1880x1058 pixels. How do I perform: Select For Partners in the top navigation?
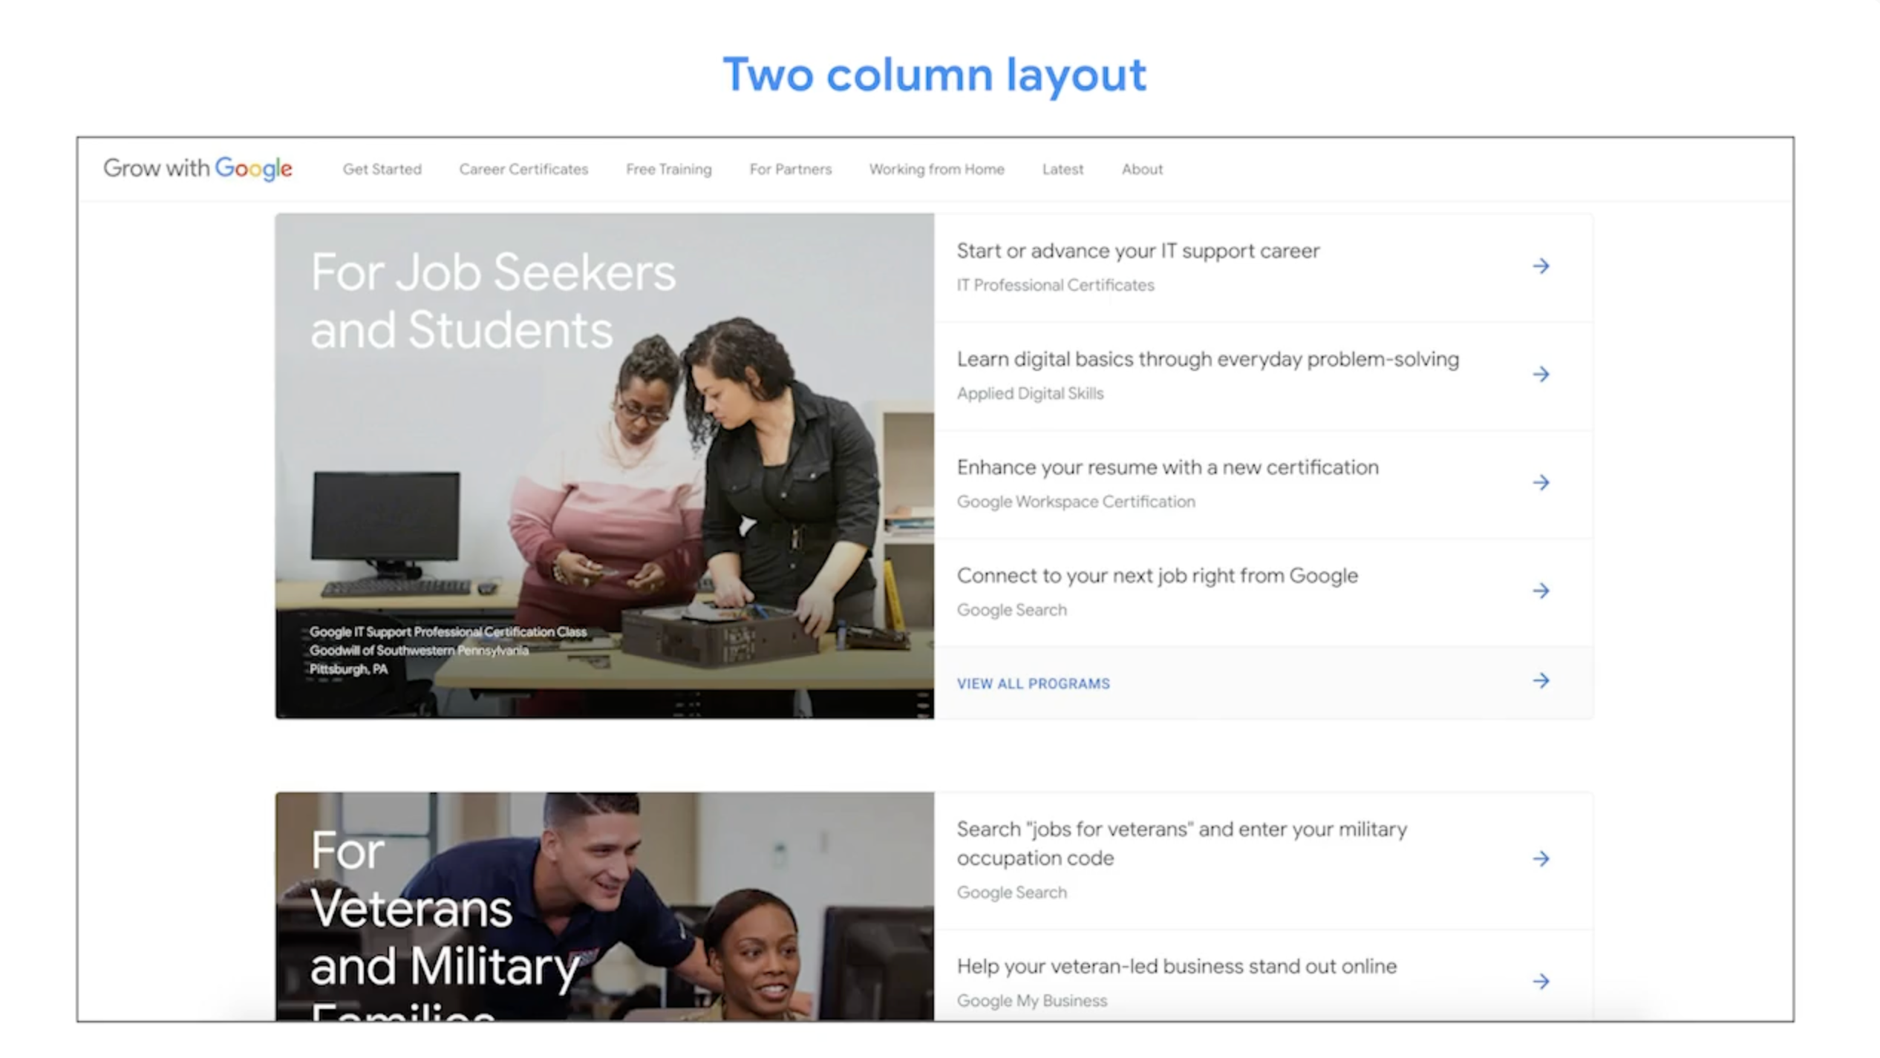click(790, 169)
